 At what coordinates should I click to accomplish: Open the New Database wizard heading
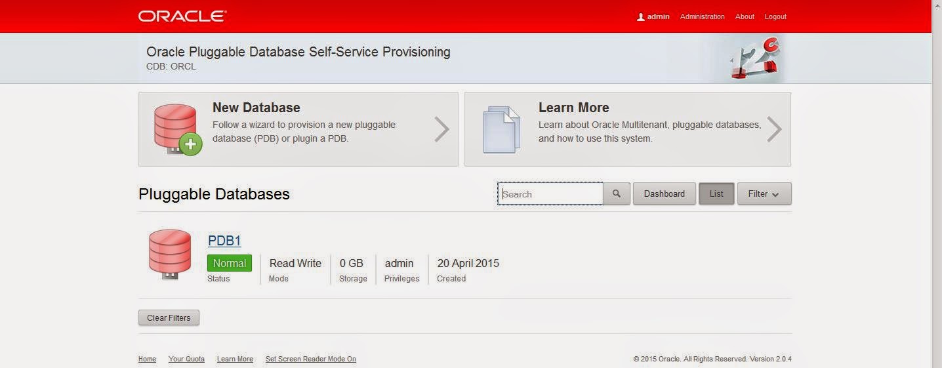coord(256,108)
